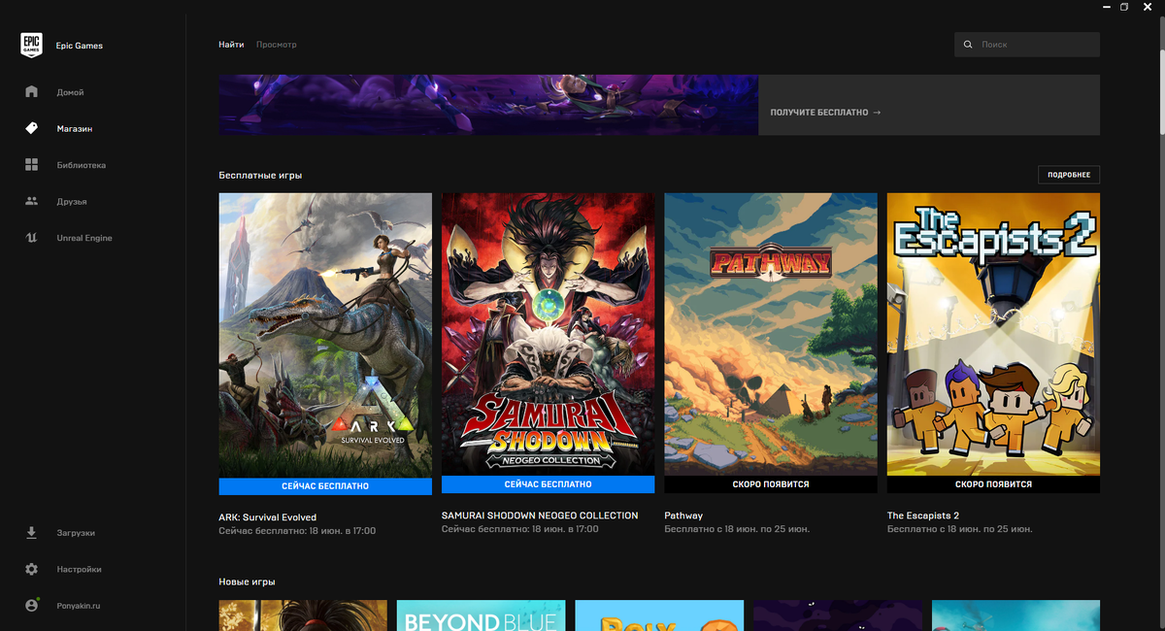Click the Загрузки download icon
Viewport: 1165px width, 631px height.
(x=31, y=532)
